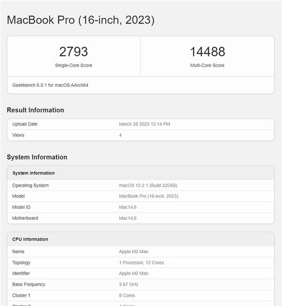This screenshot has width=282, height=306.
Task: Select the Model ID row
Action: click(141, 207)
